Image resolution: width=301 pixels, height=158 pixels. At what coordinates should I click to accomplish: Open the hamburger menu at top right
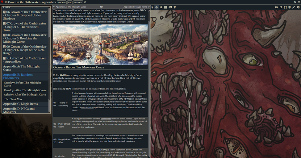coord(299,2)
